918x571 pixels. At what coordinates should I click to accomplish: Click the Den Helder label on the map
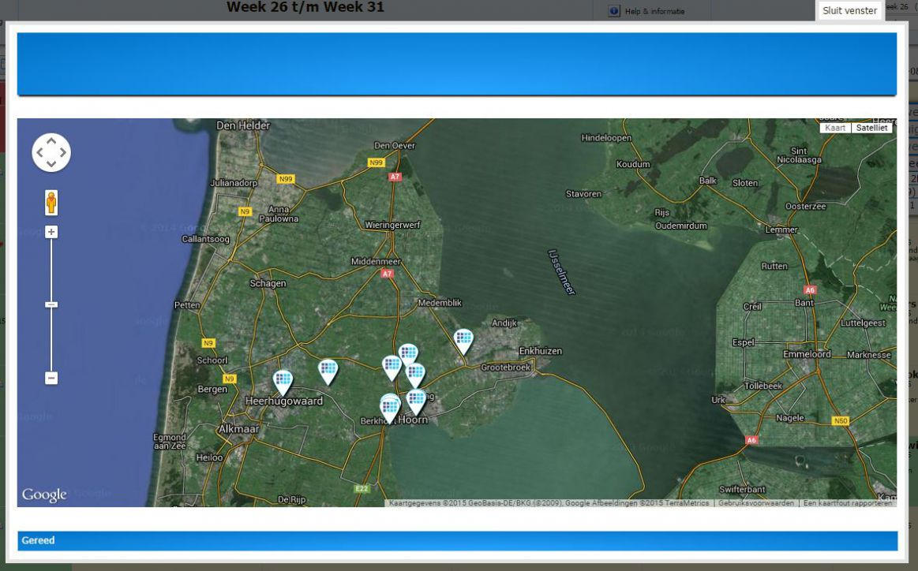(243, 125)
